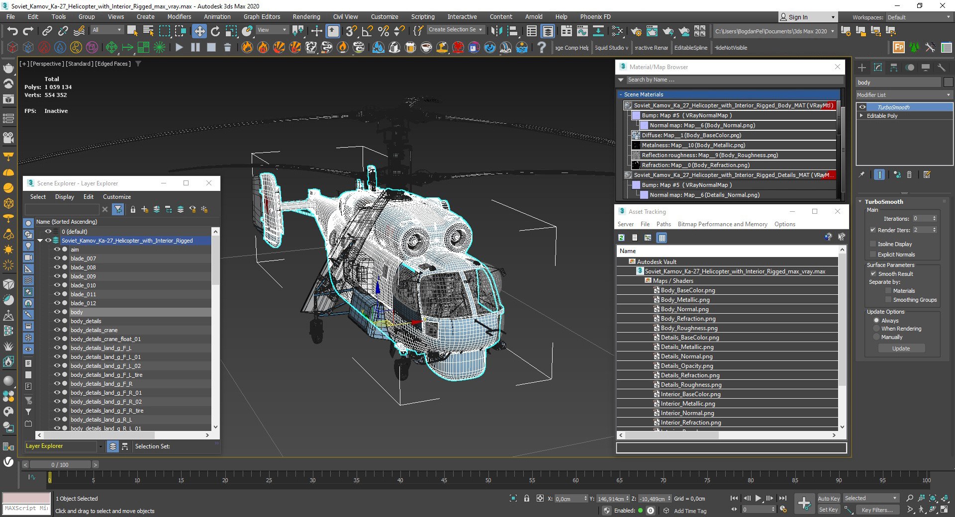Screen dimensions: 955x517
Task: Click the help icon in Asset Tracking
Action: pos(828,238)
